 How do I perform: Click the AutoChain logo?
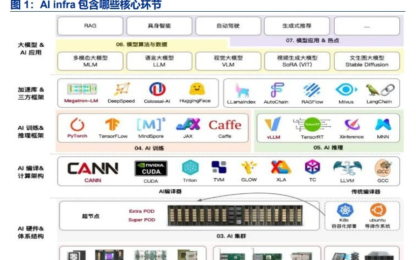(277, 90)
